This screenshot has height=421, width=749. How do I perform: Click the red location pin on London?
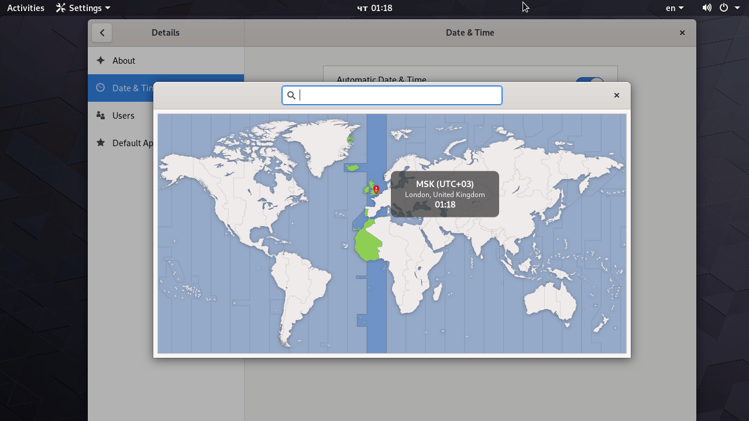tap(376, 189)
